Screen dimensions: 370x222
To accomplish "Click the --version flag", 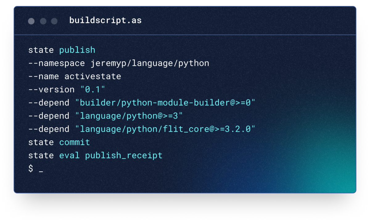I will click(x=51, y=89).
